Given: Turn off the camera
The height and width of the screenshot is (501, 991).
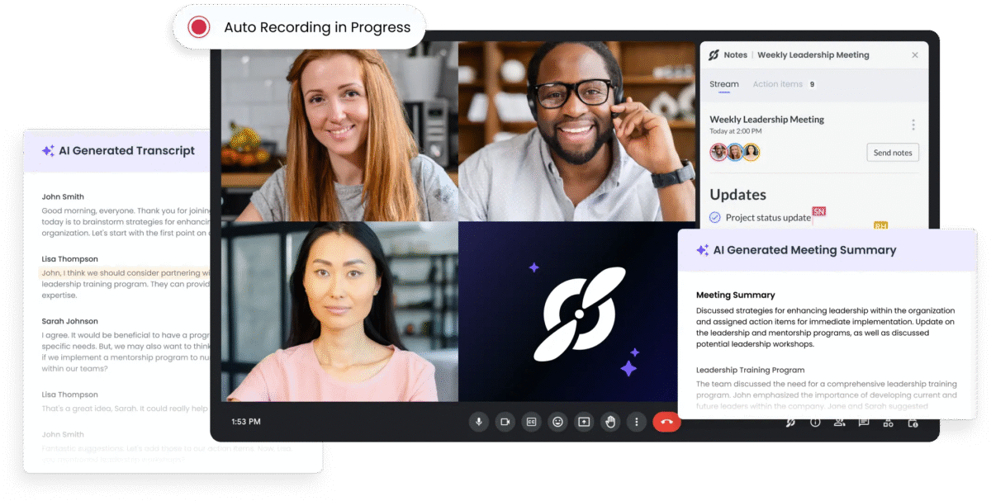Looking at the screenshot, I should pos(505,422).
